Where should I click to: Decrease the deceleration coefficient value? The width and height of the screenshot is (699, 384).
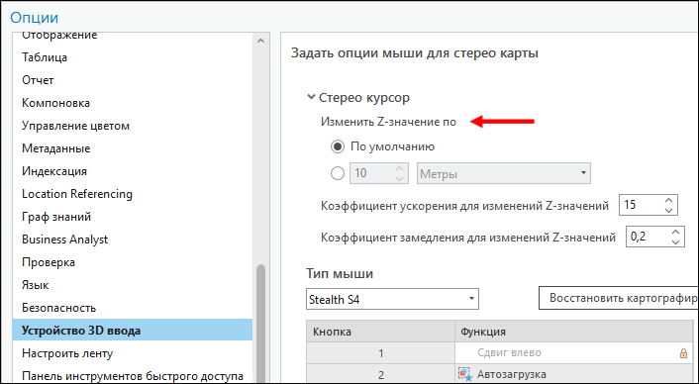pyautogui.click(x=676, y=241)
